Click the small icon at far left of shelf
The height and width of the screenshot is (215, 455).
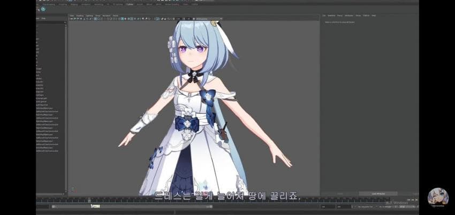(38, 9)
